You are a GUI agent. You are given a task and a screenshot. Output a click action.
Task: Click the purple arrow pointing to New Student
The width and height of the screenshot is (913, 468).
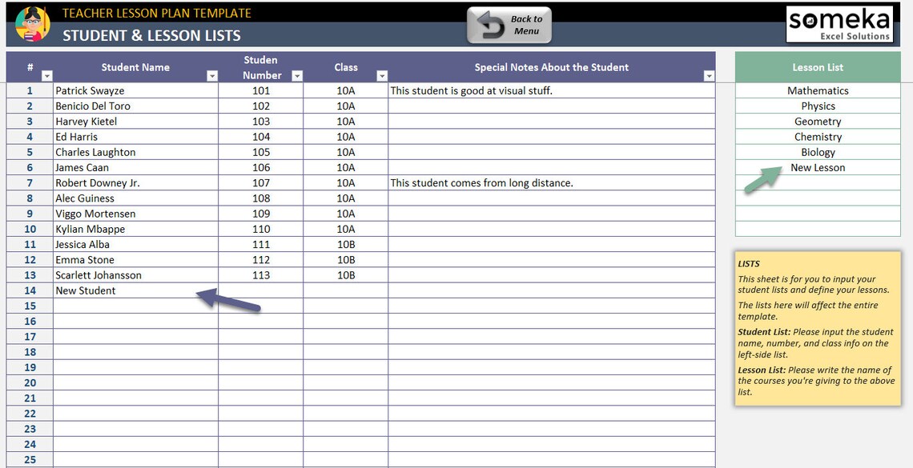pyautogui.click(x=228, y=300)
